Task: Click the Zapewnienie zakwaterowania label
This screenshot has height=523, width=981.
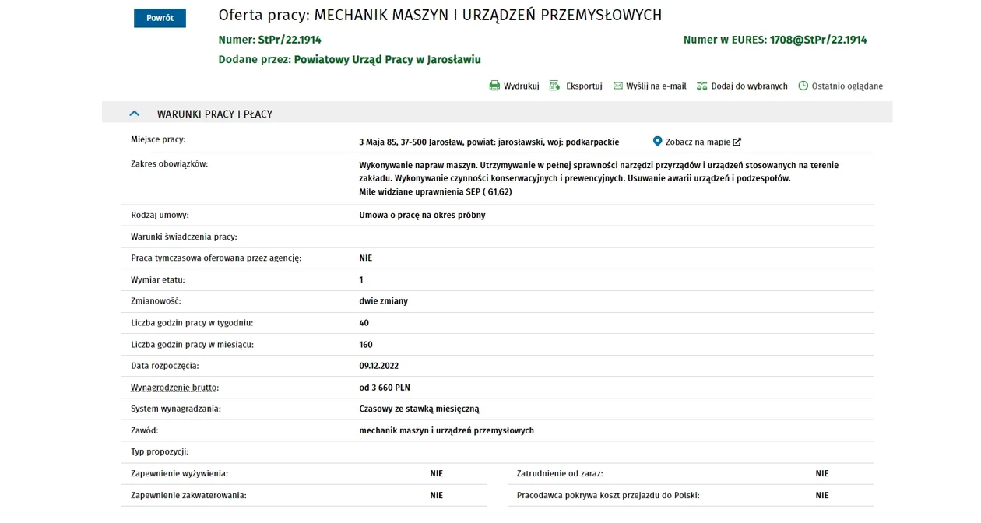Action: point(188,496)
